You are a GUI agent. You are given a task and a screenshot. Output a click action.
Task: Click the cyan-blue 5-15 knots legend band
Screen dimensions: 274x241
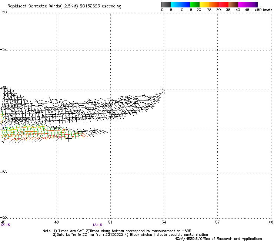pyautogui.click(x=180, y=4)
